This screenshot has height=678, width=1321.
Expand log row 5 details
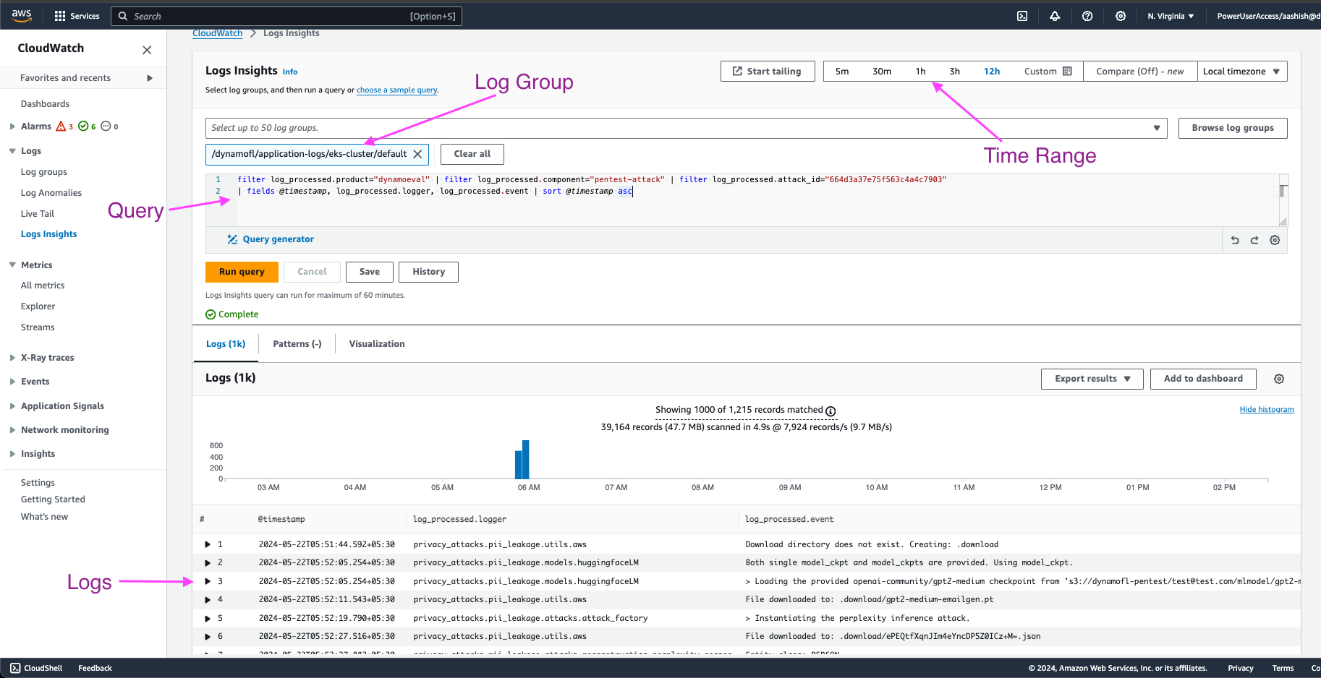coord(208,618)
